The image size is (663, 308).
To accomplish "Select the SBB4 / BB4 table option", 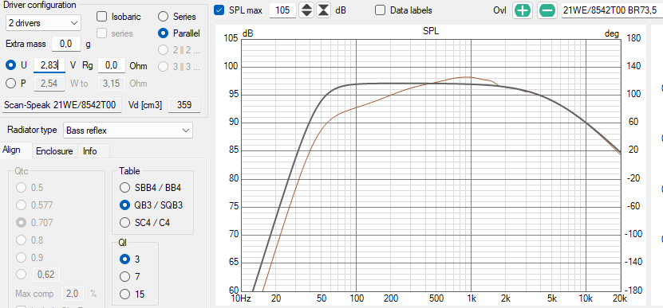I will pyautogui.click(x=124, y=187).
